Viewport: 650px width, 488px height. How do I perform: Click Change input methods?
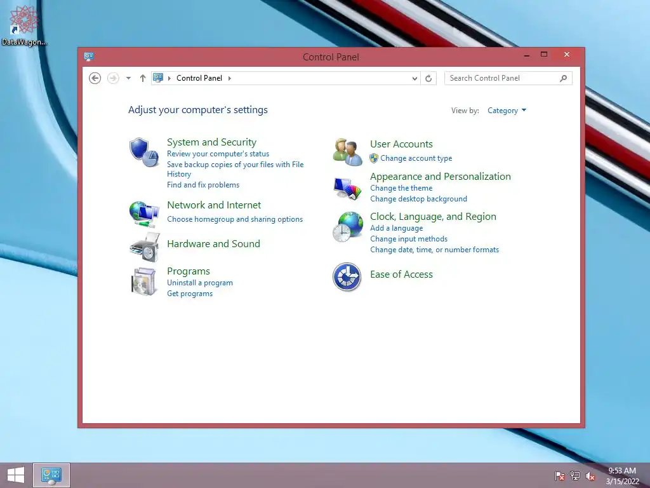point(409,239)
